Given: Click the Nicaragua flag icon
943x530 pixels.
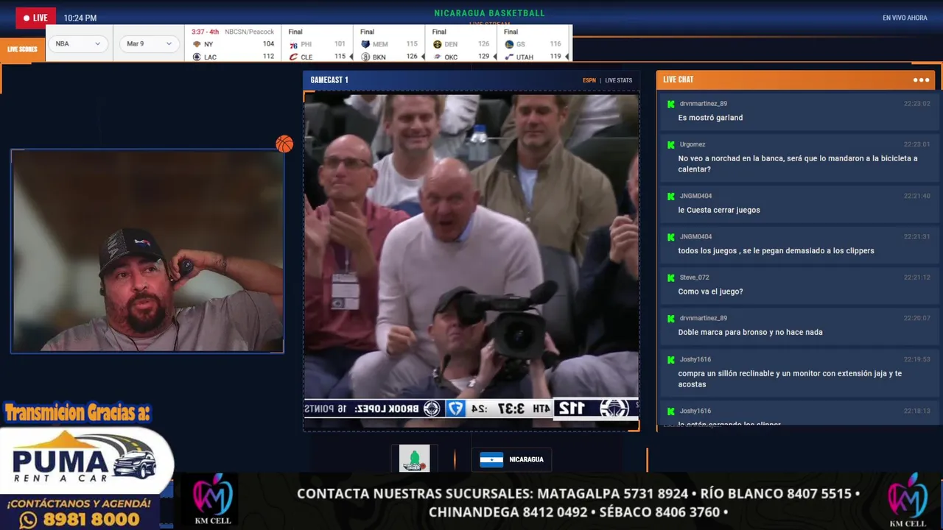Looking at the screenshot, I should tap(491, 459).
